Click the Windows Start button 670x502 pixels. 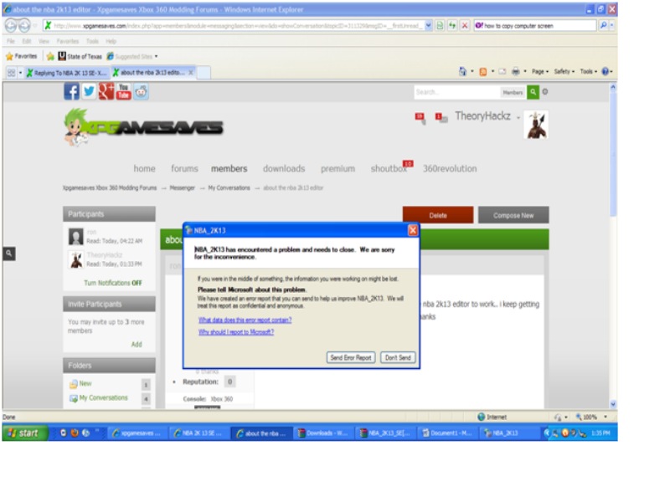[x=24, y=433]
